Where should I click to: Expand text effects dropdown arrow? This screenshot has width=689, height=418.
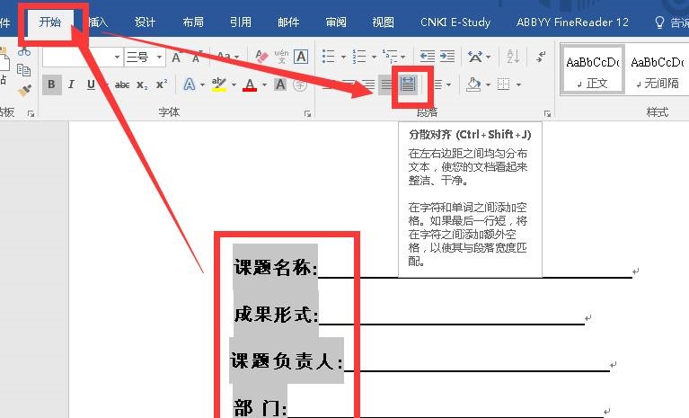[x=202, y=84]
